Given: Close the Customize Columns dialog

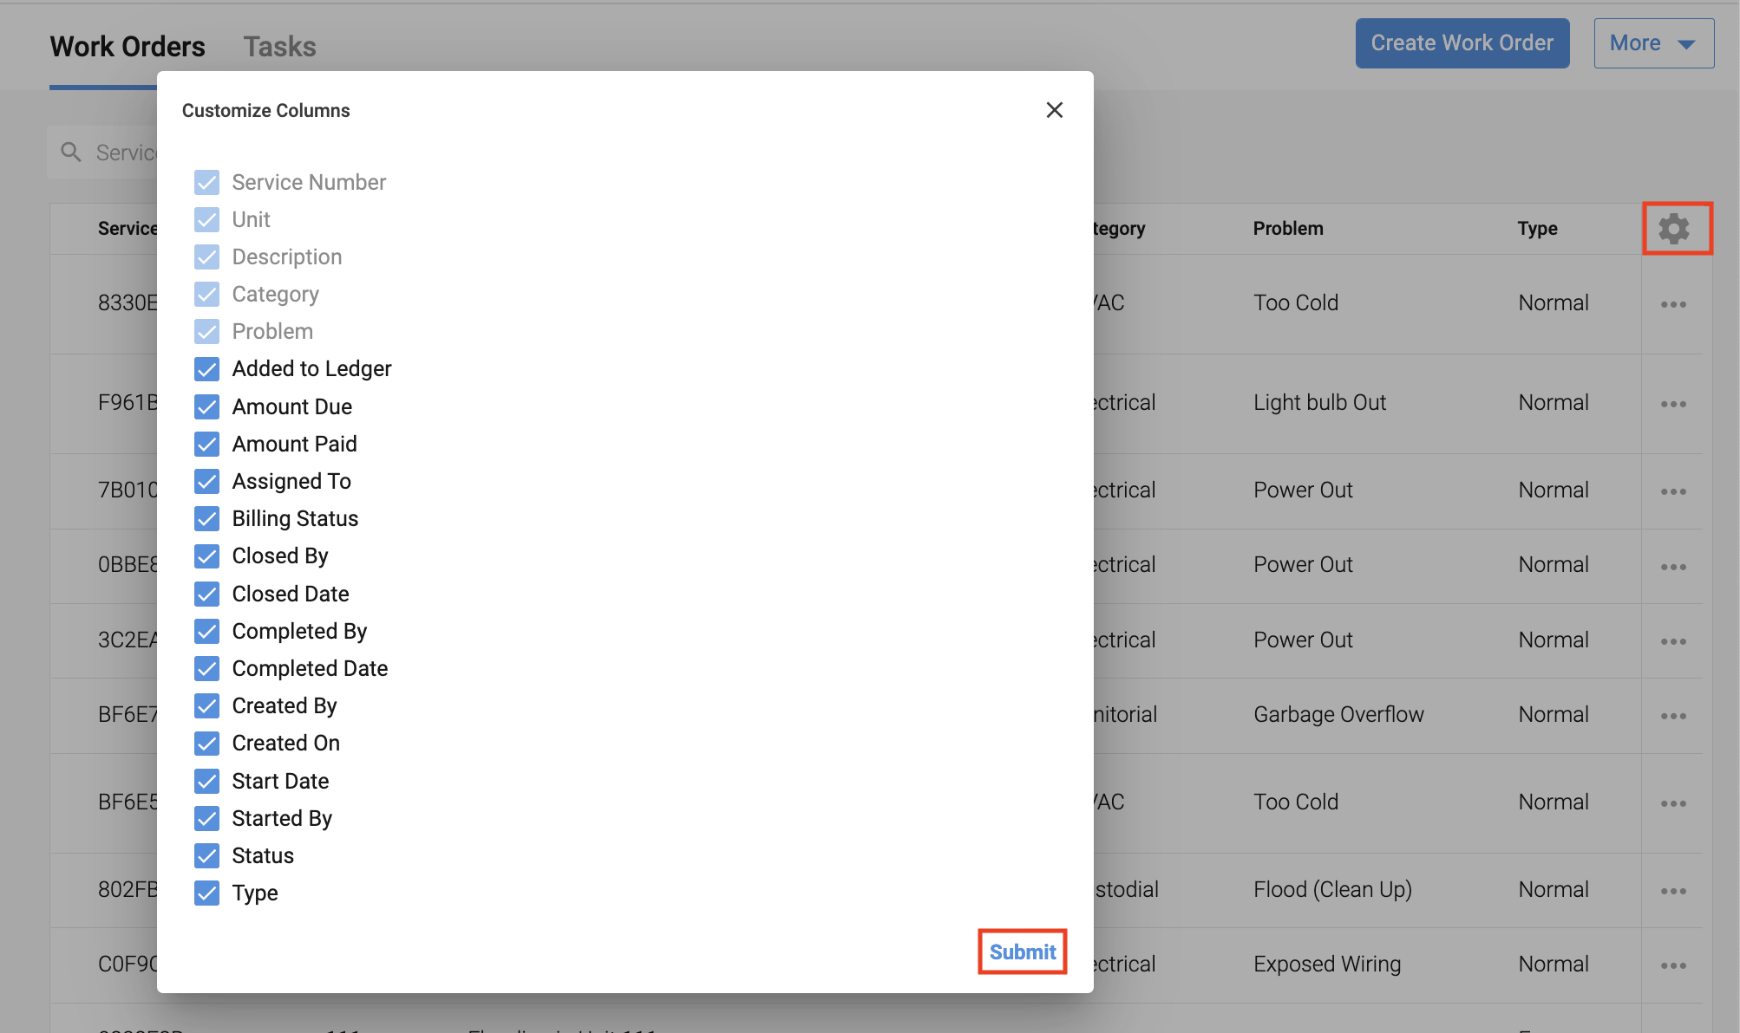Looking at the screenshot, I should 1054,110.
